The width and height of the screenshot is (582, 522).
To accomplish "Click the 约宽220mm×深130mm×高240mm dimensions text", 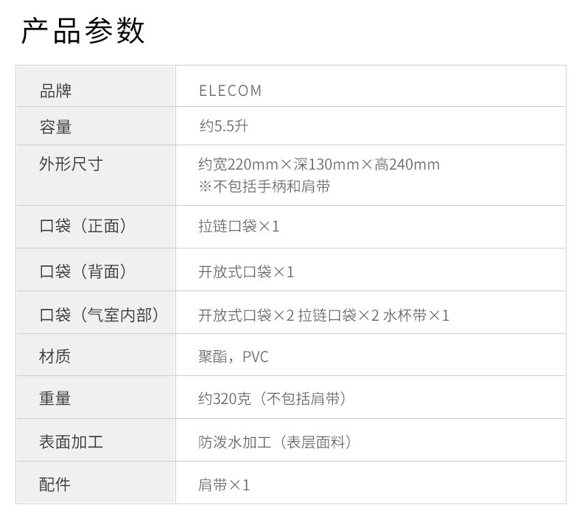I will [x=319, y=164].
